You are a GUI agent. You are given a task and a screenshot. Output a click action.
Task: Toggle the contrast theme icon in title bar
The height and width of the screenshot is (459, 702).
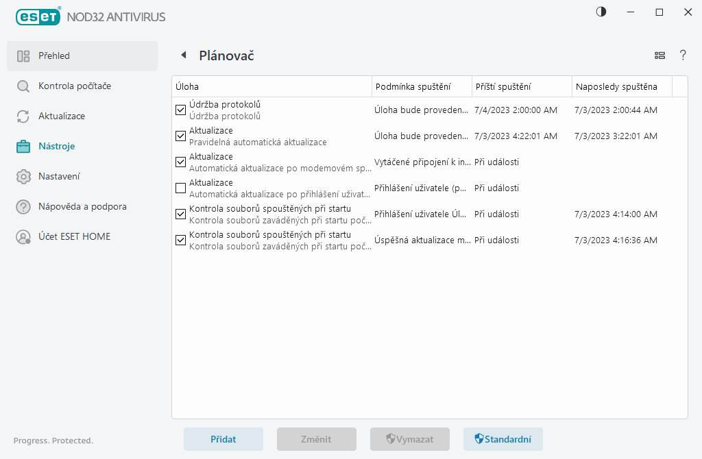tap(601, 12)
